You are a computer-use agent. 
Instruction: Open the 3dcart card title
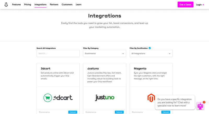[45, 69]
